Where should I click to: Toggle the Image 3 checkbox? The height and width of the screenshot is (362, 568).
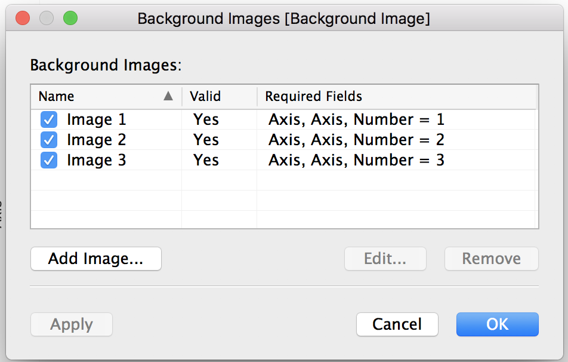point(49,161)
